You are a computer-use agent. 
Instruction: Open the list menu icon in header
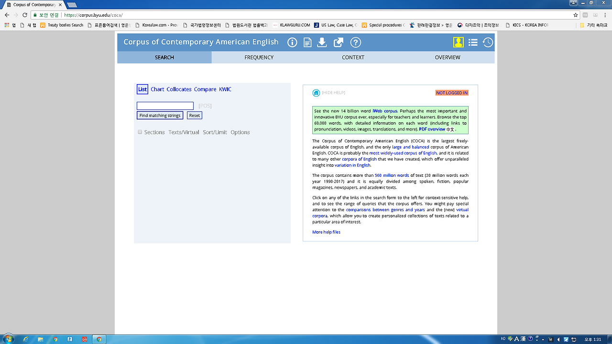click(x=473, y=43)
